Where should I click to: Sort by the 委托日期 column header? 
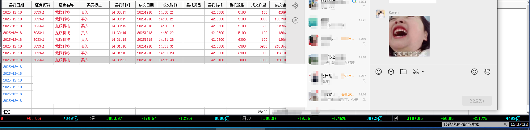(x=16, y=5)
